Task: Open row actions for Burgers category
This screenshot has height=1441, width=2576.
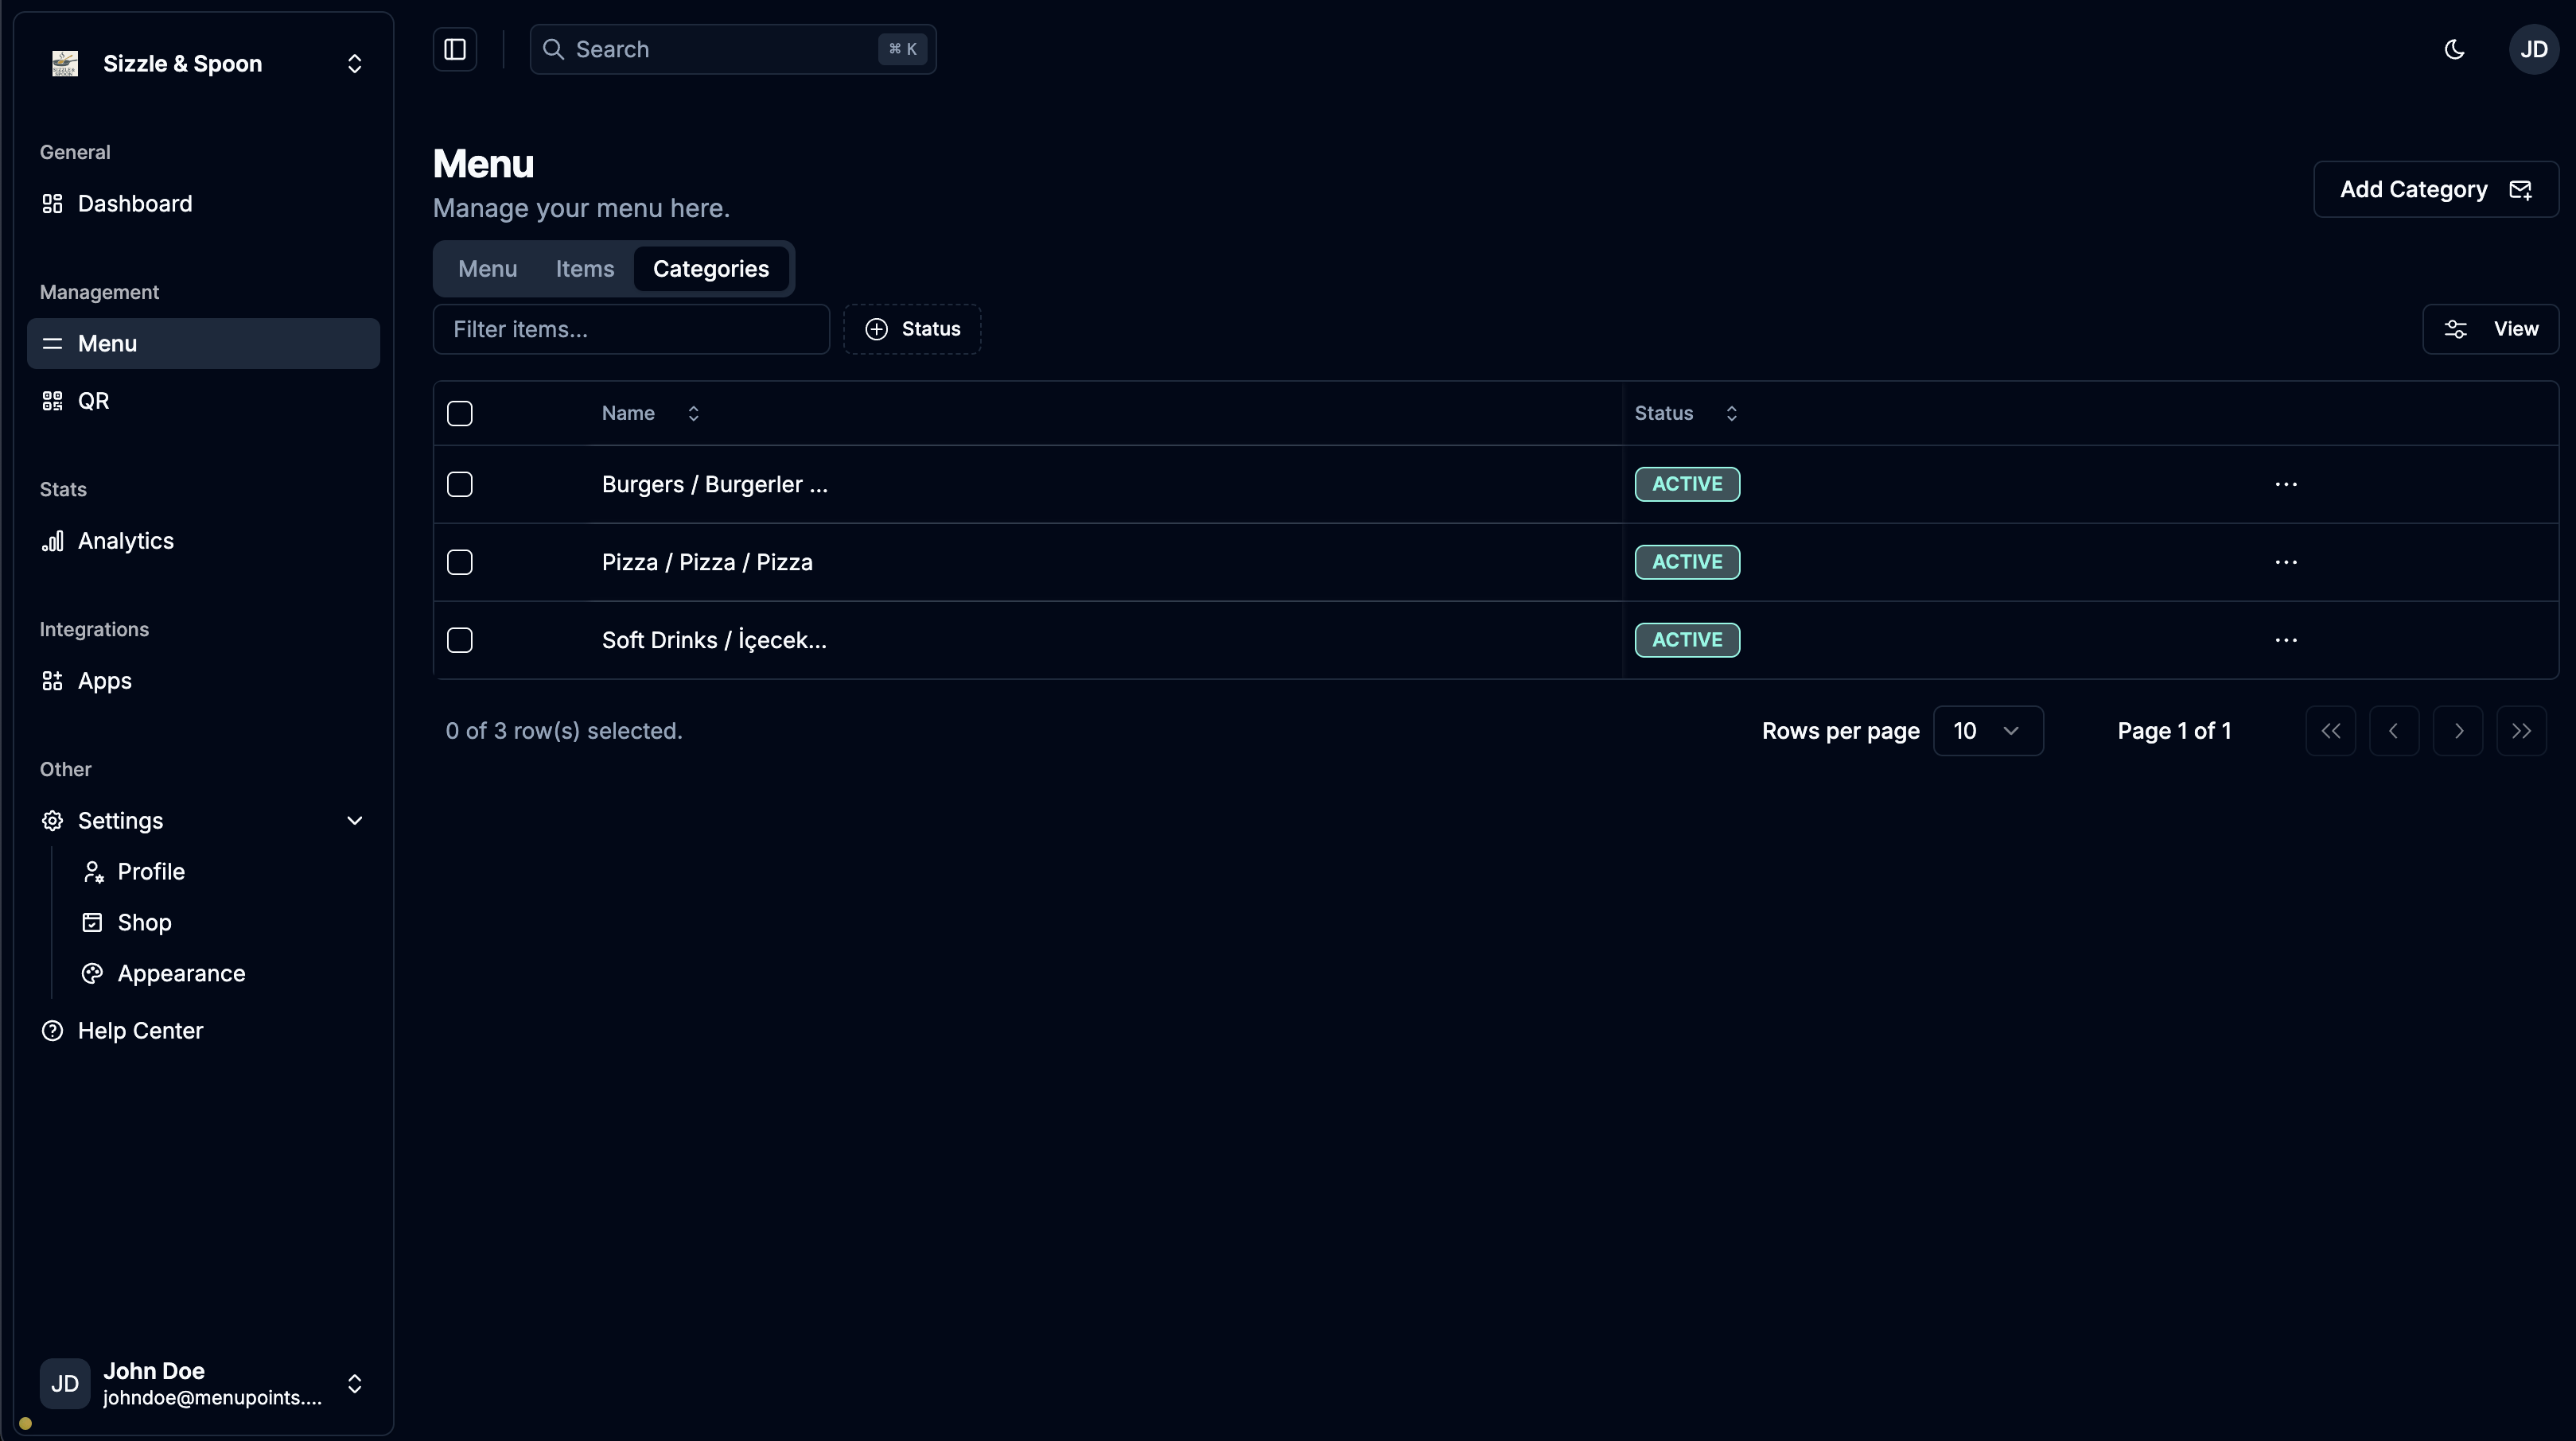Action: pos(2286,484)
